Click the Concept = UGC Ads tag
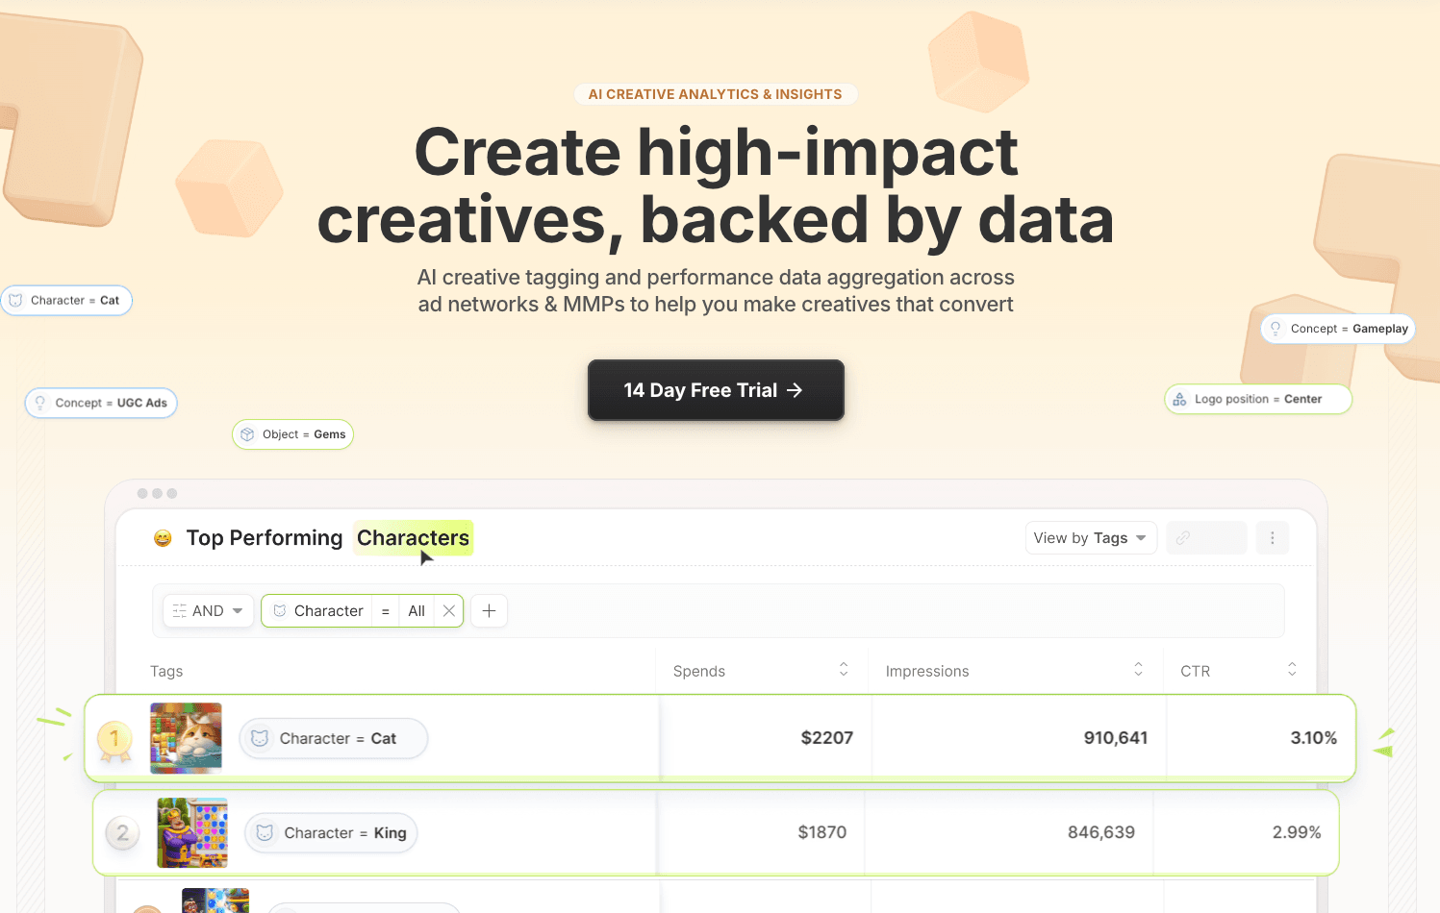Viewport: 1440px width, 913px height. (101, 403)
